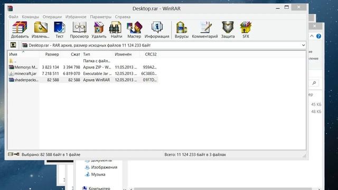Click the minecraft.jar file icon
338x190 pixels.
coord(11,73)
